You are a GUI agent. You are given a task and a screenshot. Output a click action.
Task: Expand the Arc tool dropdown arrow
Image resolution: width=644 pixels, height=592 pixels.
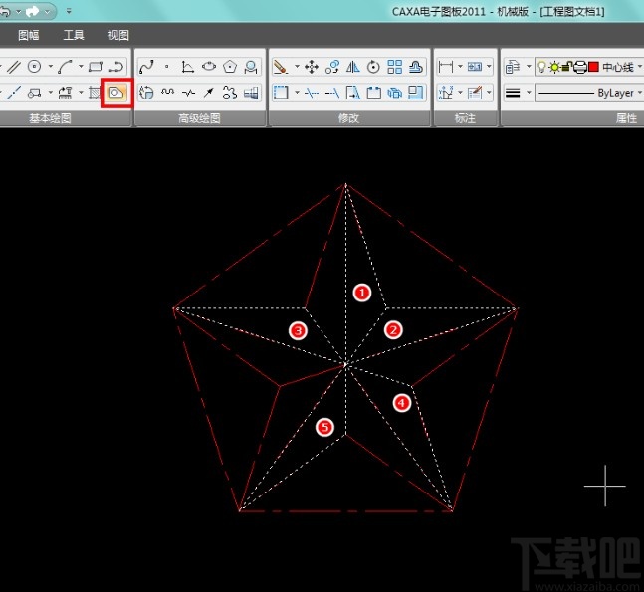pyautogui.click(x=81, y=66)
